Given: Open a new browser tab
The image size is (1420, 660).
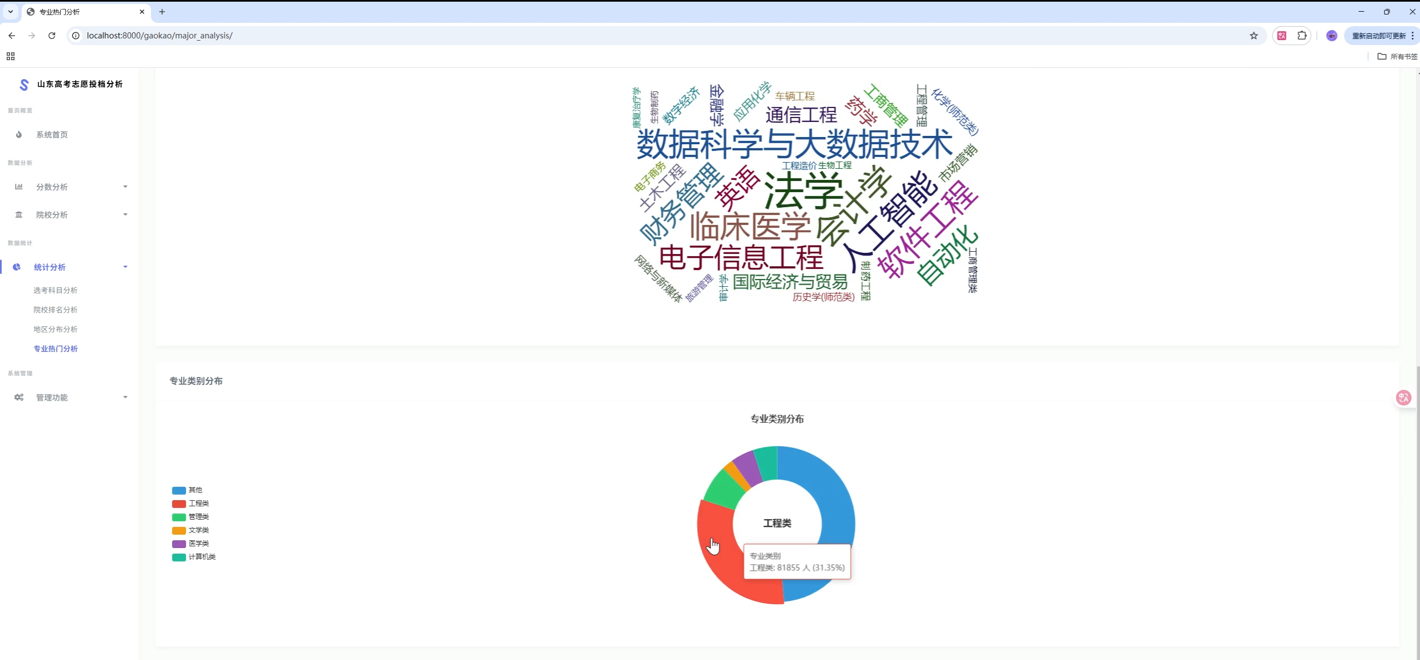Looking at the screenshot, I should pyautogui.click(x=162, y=12).
